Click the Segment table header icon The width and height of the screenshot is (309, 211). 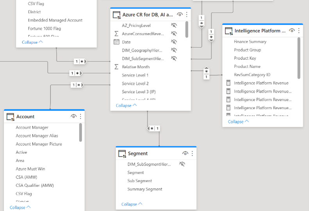click(122, 154)
